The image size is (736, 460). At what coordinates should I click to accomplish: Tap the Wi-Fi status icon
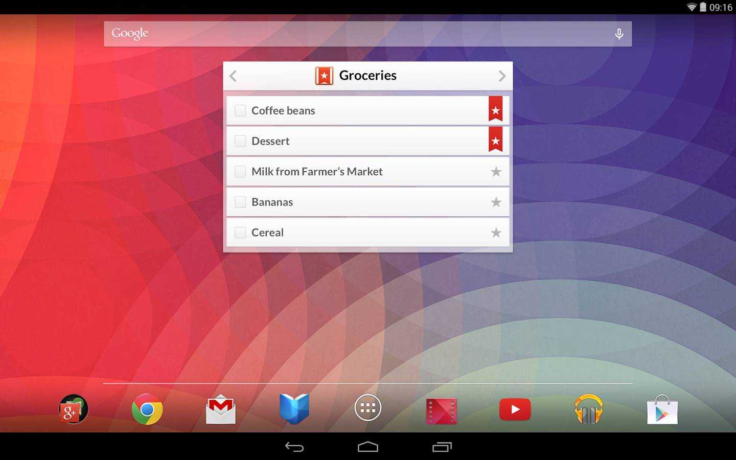point(692,7)
